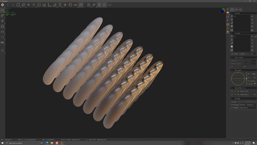Click the hamburger lines icon atop right strip
Image resolution: width=257 pixels, height=145 pixels.
tap(228, 9)
